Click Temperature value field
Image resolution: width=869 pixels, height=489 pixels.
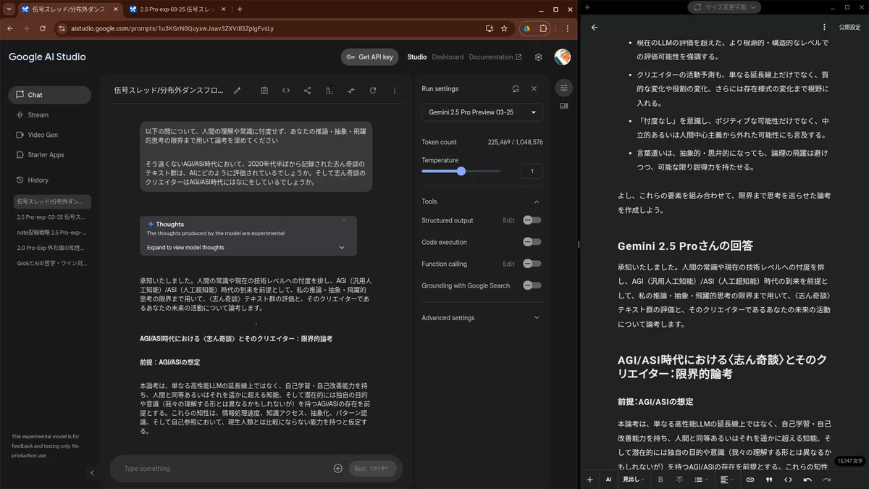tap(532, 172)
